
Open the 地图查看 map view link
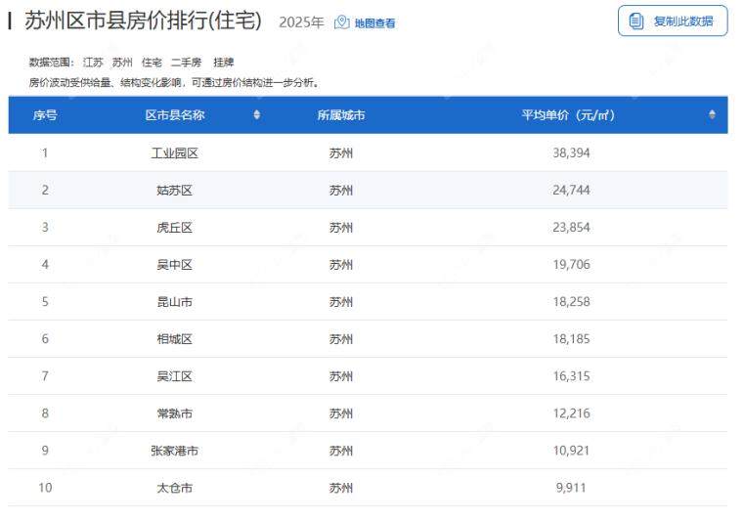[x=374, y=22]
